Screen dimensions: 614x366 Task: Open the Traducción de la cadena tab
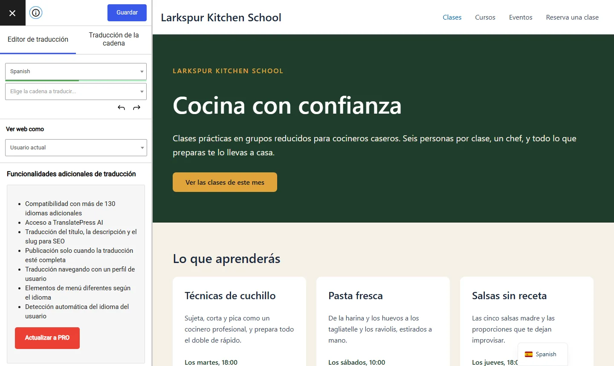click(x=114, y=39)
